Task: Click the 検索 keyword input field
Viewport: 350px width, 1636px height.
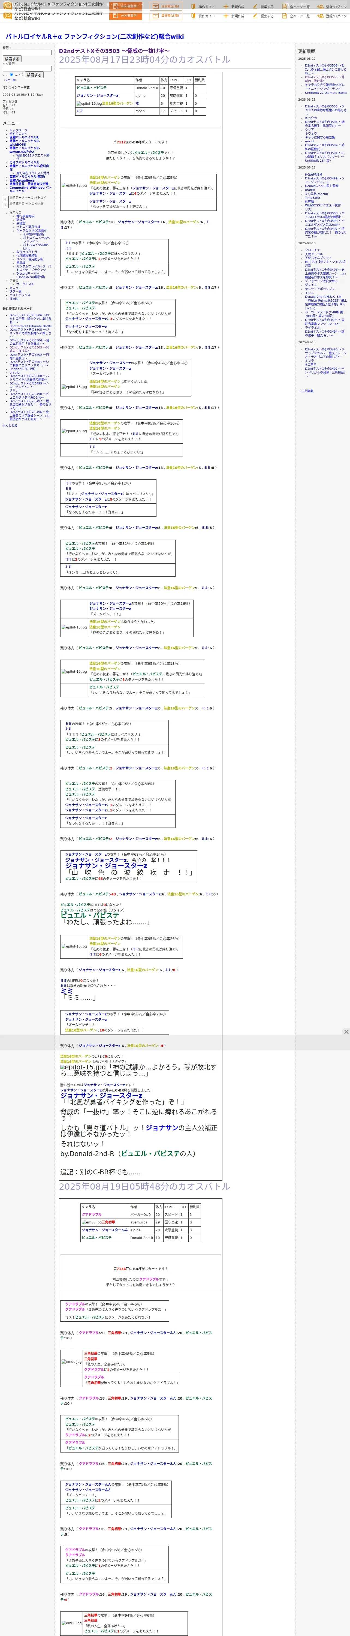Action: 27,53
